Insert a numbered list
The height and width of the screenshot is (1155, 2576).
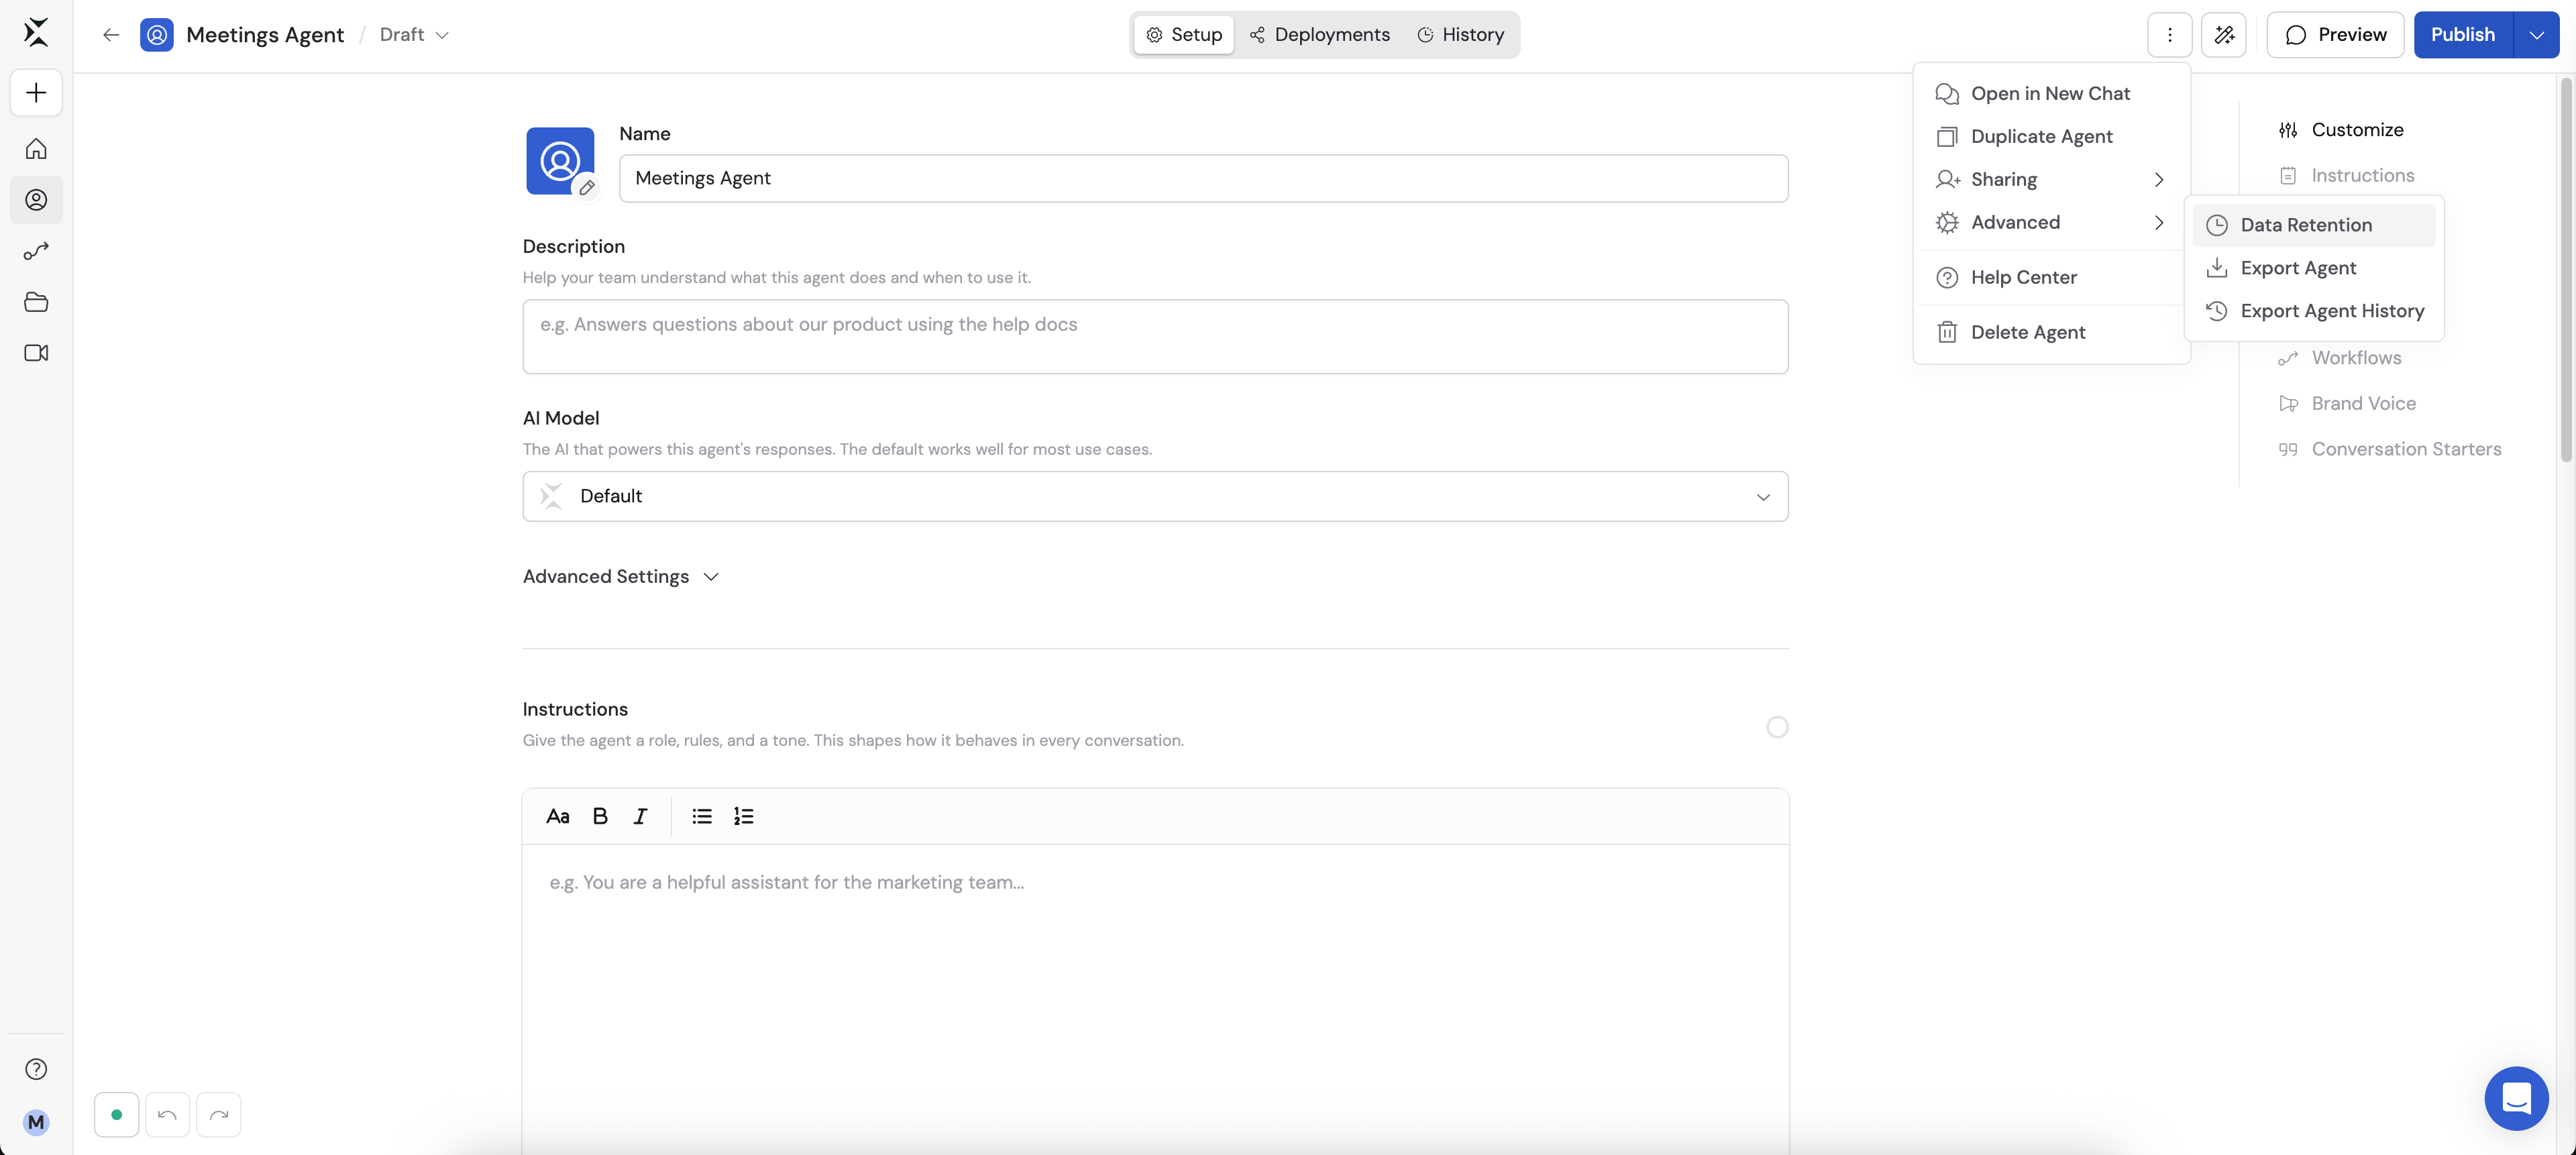[744, 816]
